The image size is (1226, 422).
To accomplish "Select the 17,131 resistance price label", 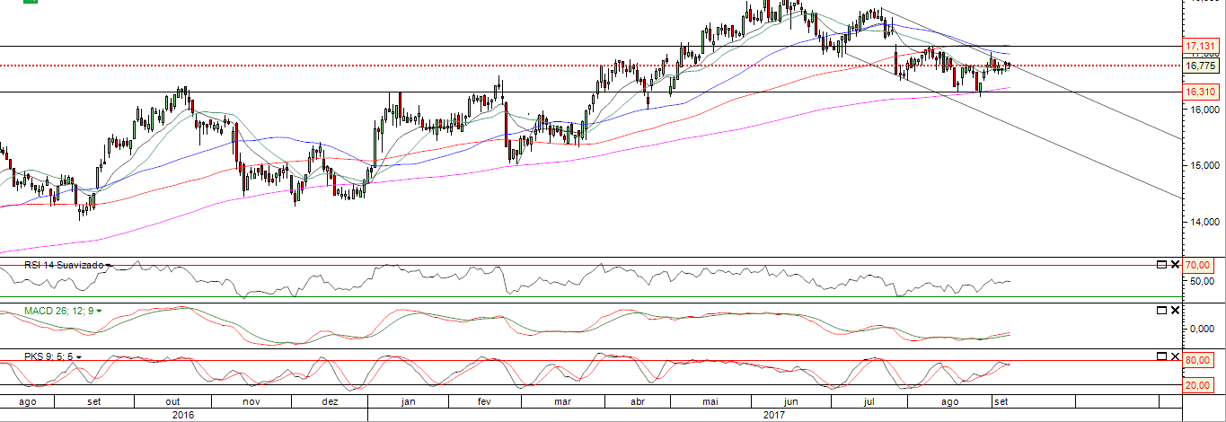I will click(1201, 45).
